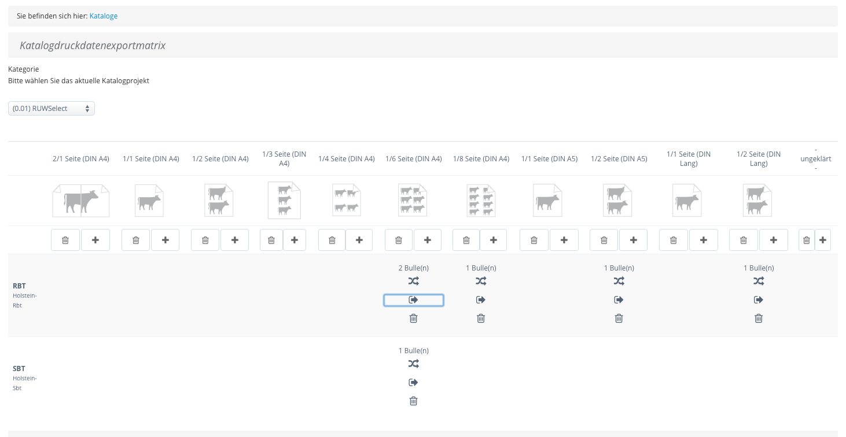The width and height of the screenshot is (846, 437).
Task: Click export icon for RBT 1/8 Seite
Action: [x=481, y=300]
